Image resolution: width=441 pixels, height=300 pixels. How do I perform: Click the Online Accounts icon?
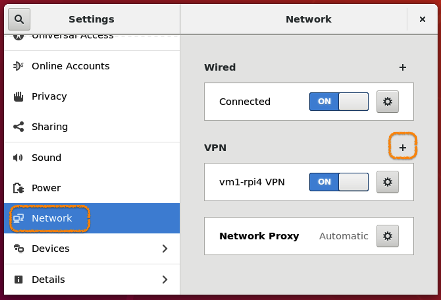[x=18, y=66]
